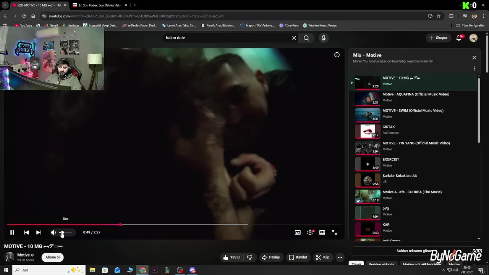The width and height of the screenshot is (489, 275).
Task: Click the search field containing 'balon date'
Action: tap(227, 38)
